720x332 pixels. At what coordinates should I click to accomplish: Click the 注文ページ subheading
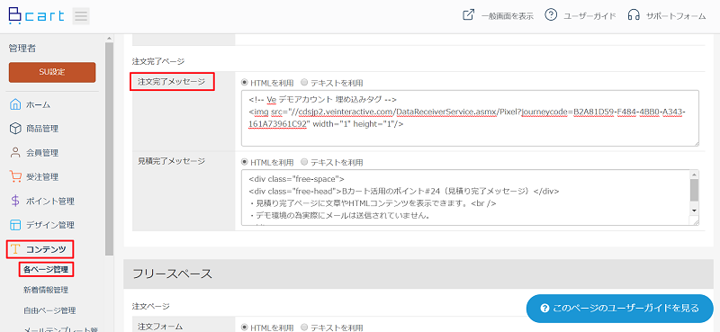tap(150, 306)
